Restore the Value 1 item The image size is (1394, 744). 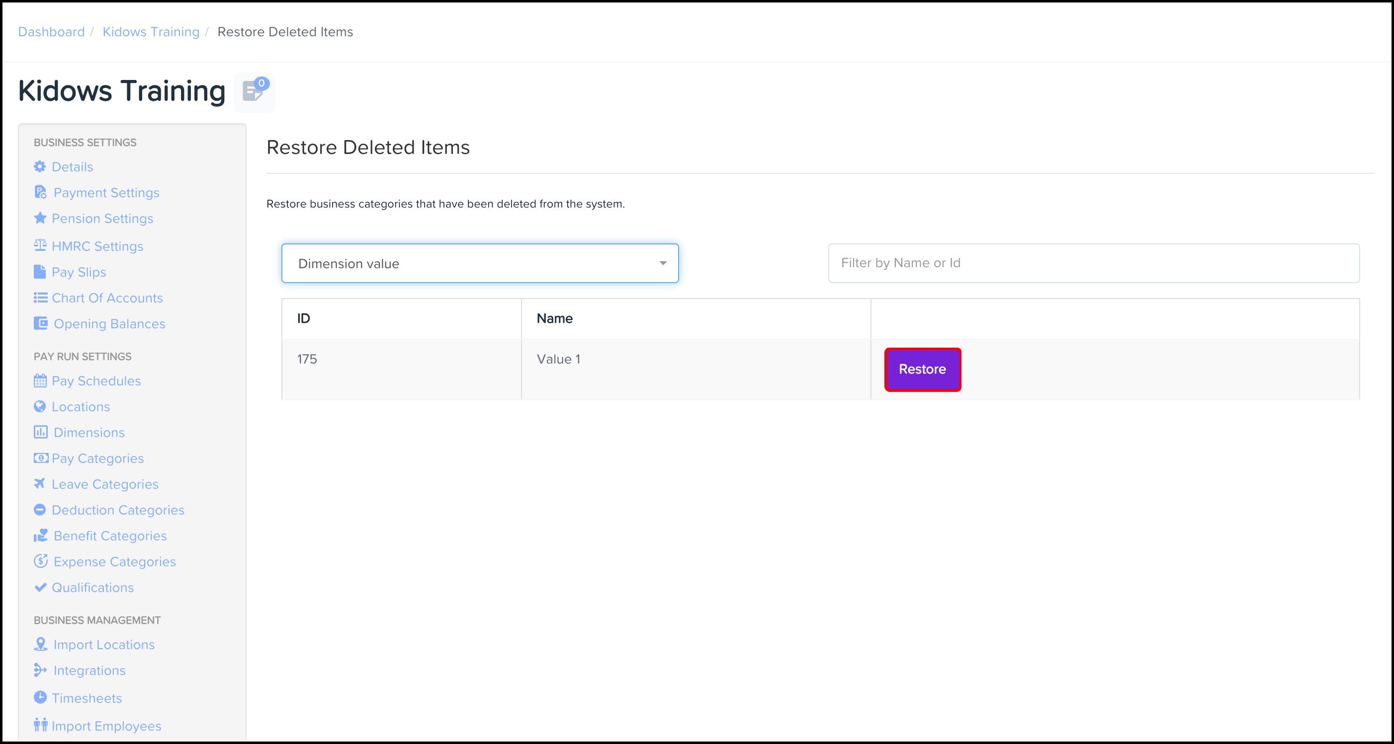coord(922,370)
